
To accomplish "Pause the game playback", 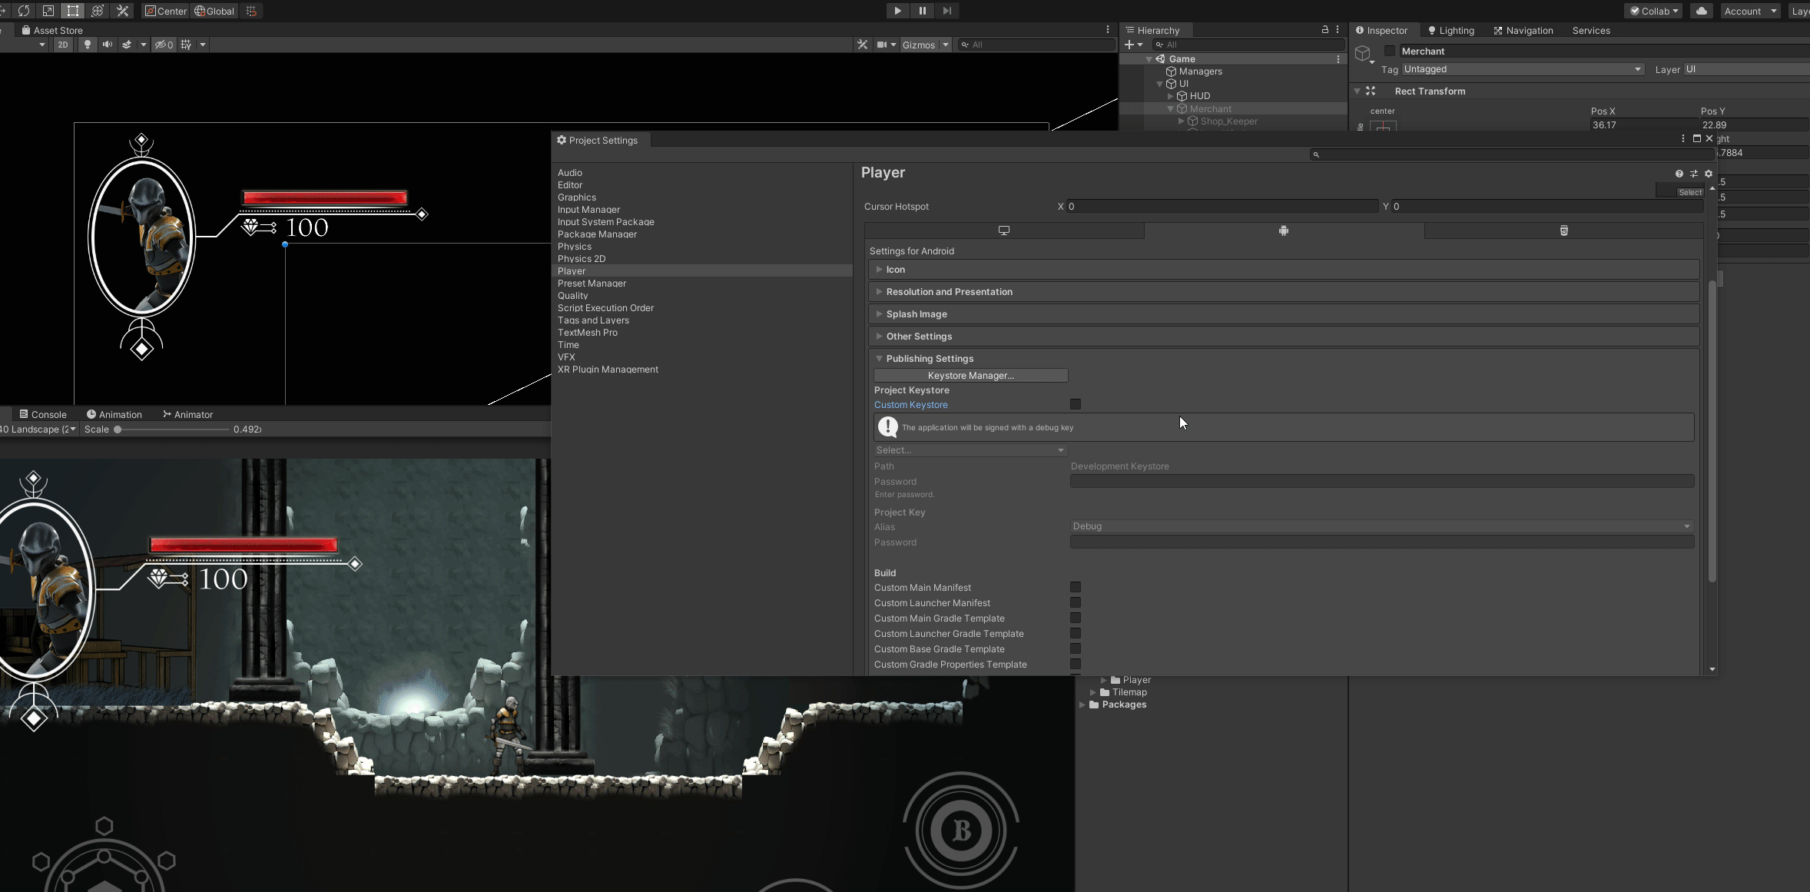I will pyautogui.click(x=922, y=11).
